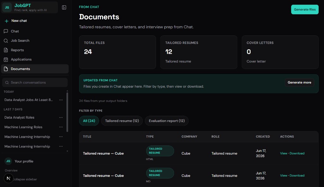Click the search icon in conversations field
The height and width of the screenshot is (187, 324).
(x=7, y=83)
